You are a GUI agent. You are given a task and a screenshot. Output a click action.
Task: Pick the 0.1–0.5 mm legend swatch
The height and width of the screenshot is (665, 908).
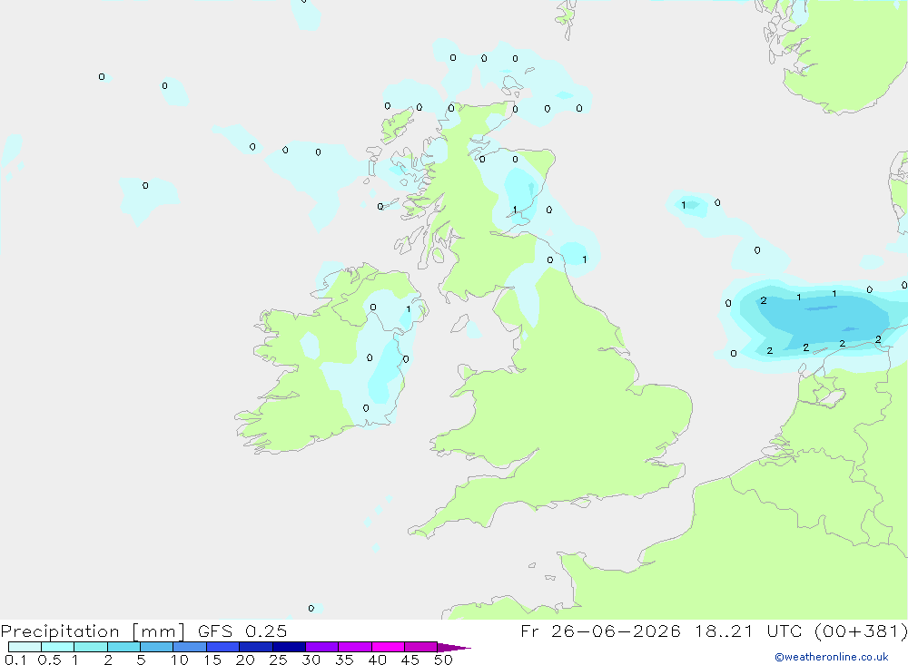click(25, 647)
